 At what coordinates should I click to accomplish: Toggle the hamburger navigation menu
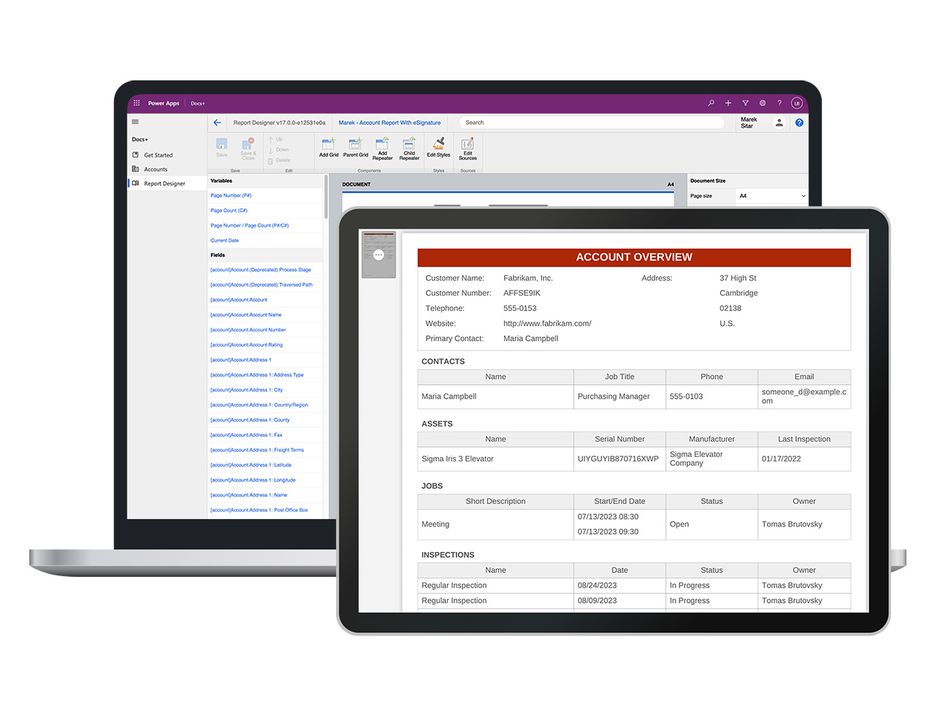point(135,122)
